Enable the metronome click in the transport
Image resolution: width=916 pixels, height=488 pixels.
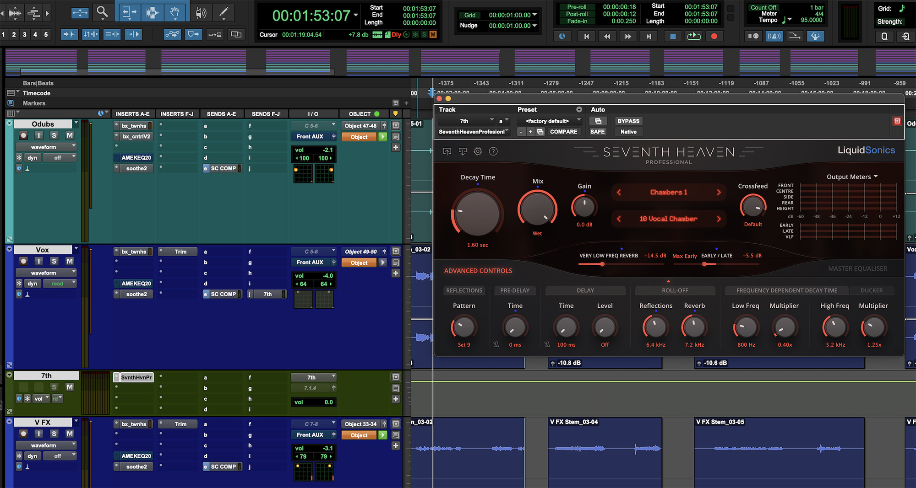click(x=774, y=36)
